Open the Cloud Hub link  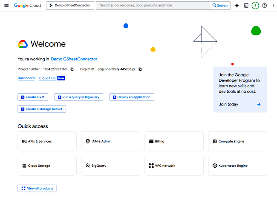pyautogui.click(x=47, y=78)
